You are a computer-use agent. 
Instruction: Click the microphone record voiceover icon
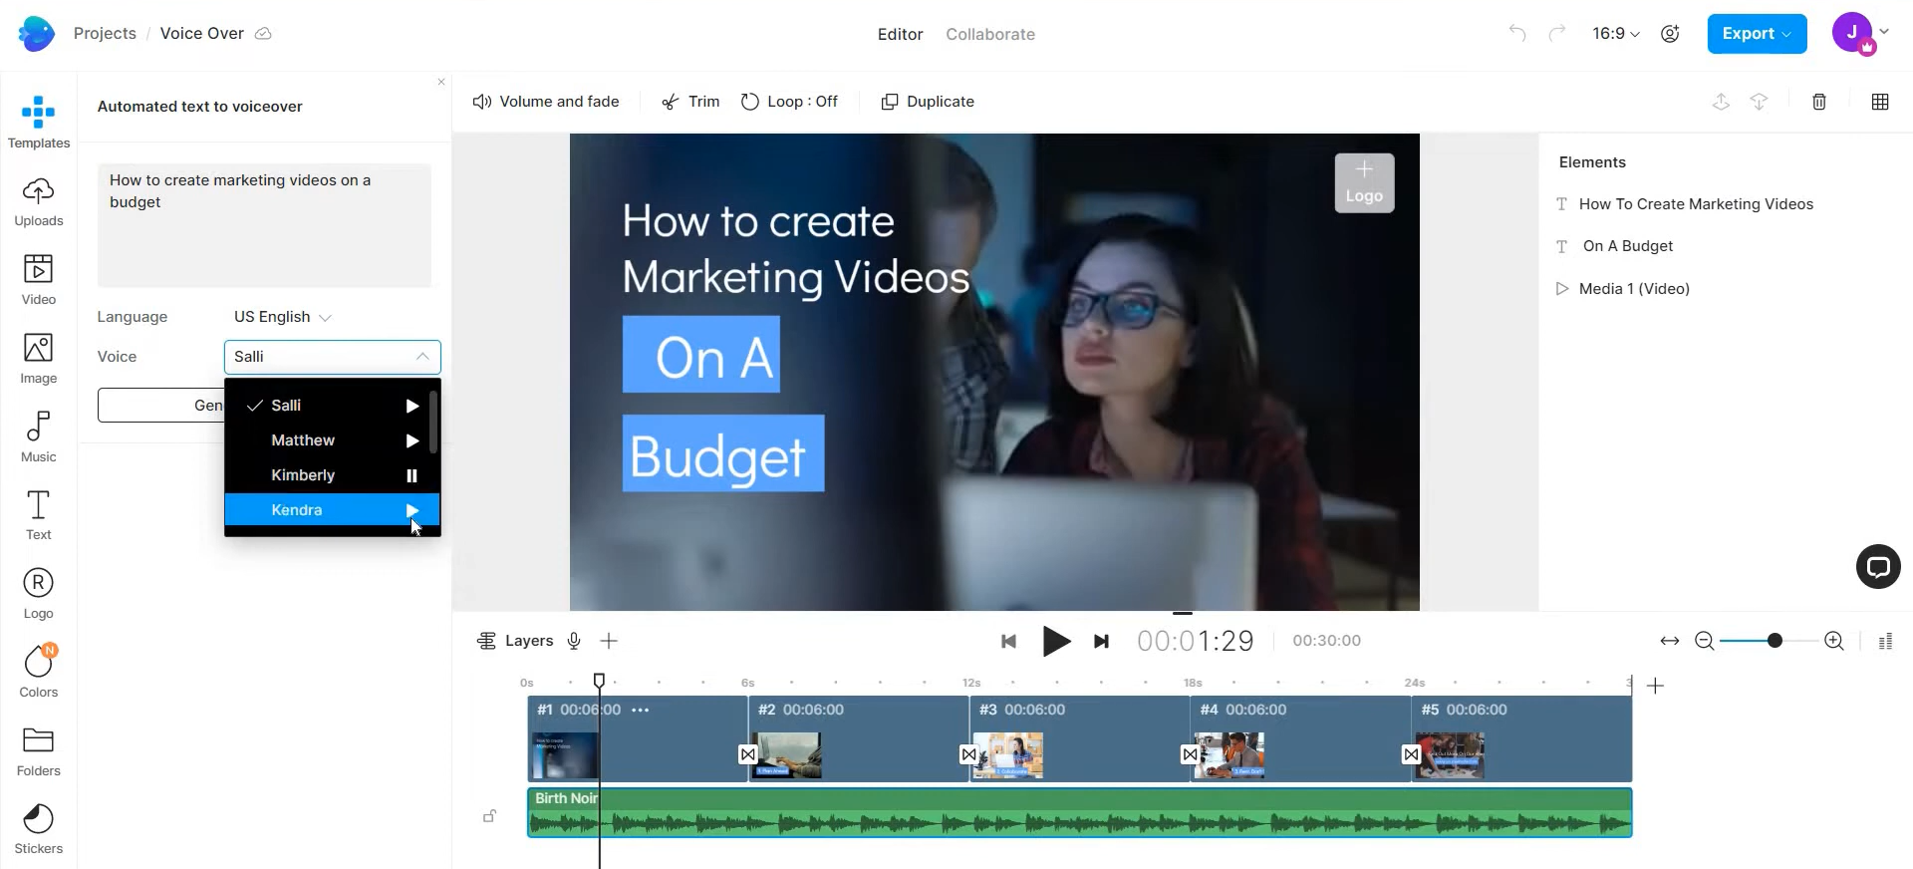[x=574, y=641]
